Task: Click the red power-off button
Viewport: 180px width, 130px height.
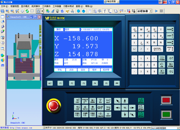Action: click(166, 100)
